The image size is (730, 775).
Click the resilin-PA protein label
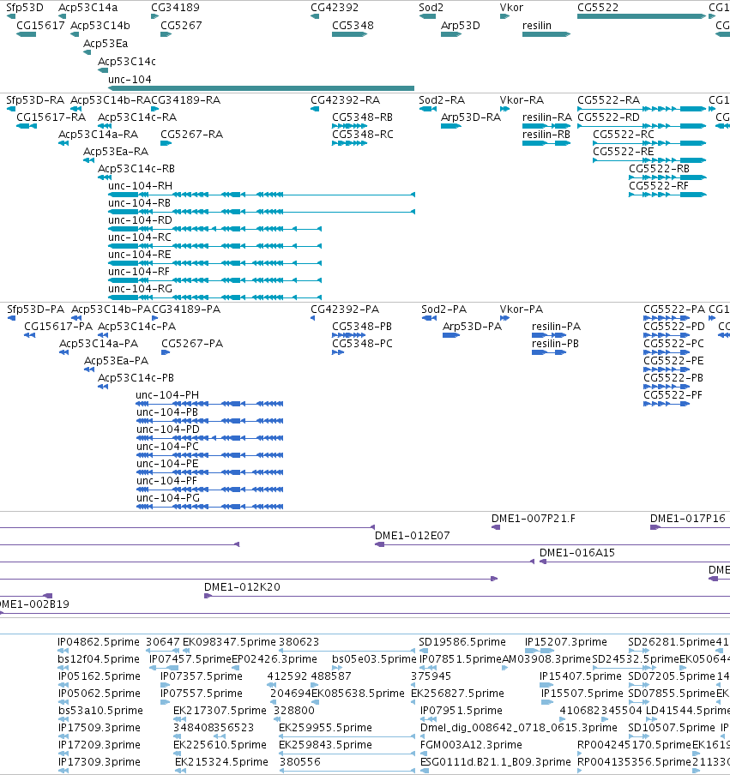click(556, 327)
